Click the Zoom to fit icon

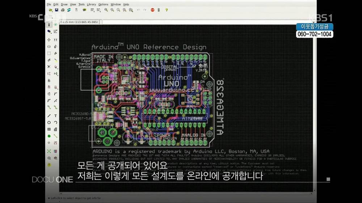point(106,10)
